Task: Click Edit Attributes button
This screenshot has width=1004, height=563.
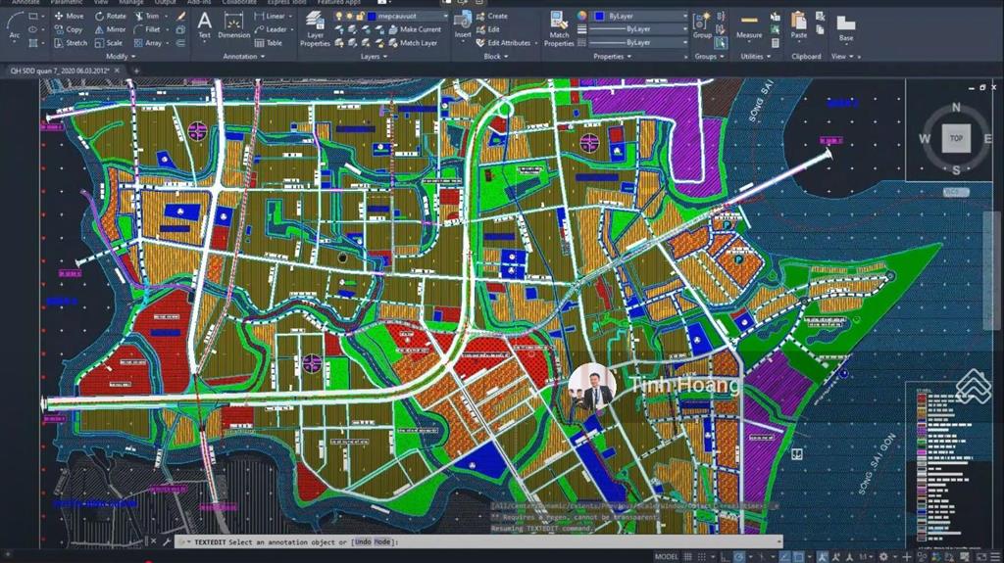Action: click(503, 43)
